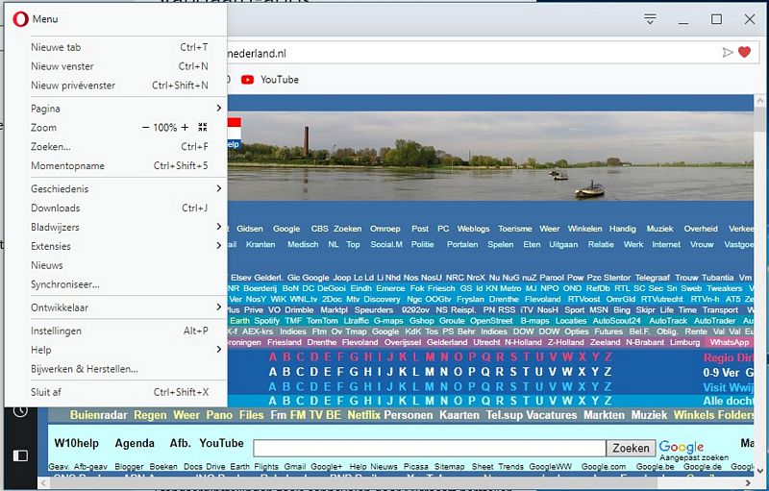Click the Personen link
Image resolution: width=769 pixels, height=491 pixels.
tap(409, 415)
